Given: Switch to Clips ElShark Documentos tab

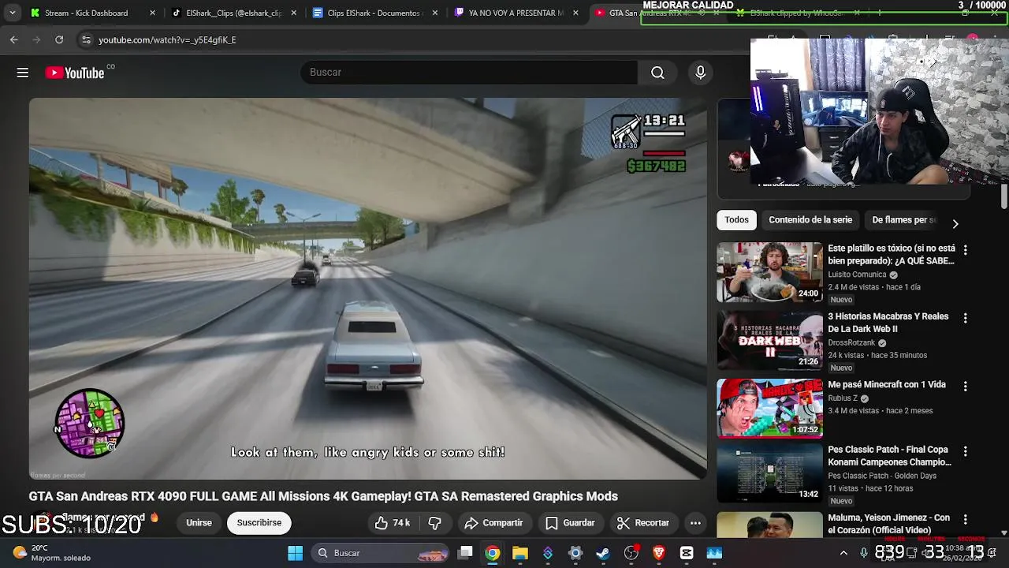Looking at the screenshot, I should click(375, 13).
